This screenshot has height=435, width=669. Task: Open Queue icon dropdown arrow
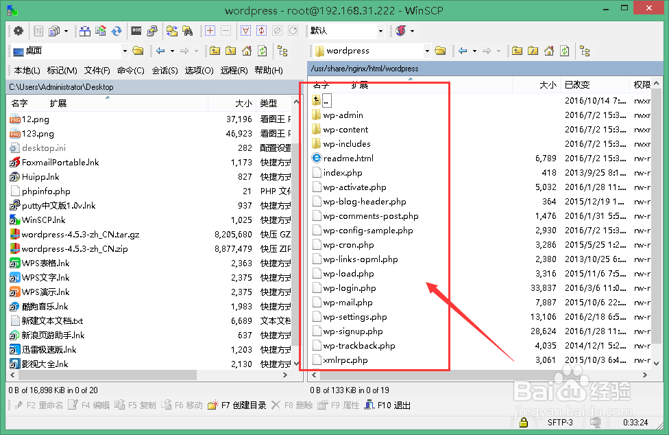[x=66, y=31]
